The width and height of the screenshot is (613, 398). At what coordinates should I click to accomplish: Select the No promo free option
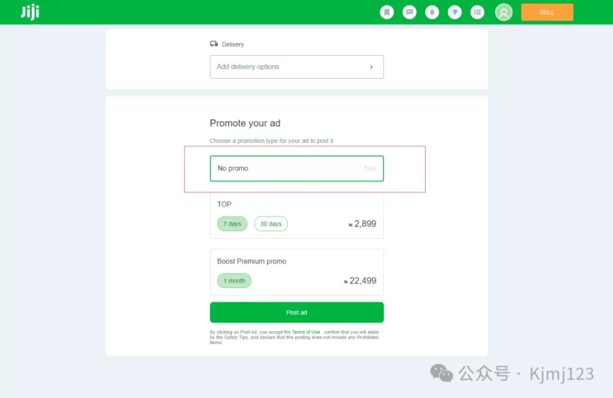coord(297,169)
